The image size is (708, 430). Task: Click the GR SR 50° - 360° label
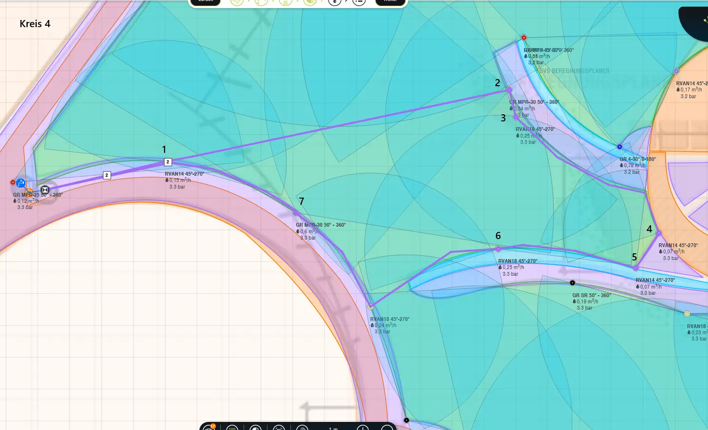coord(591,301)
